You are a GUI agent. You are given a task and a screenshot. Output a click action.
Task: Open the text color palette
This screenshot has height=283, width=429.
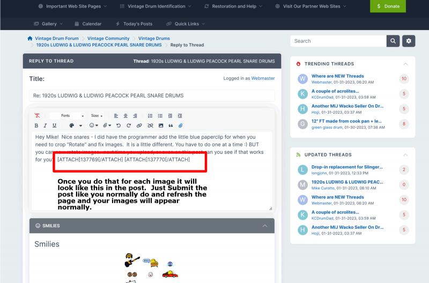[x=72, y=125]
